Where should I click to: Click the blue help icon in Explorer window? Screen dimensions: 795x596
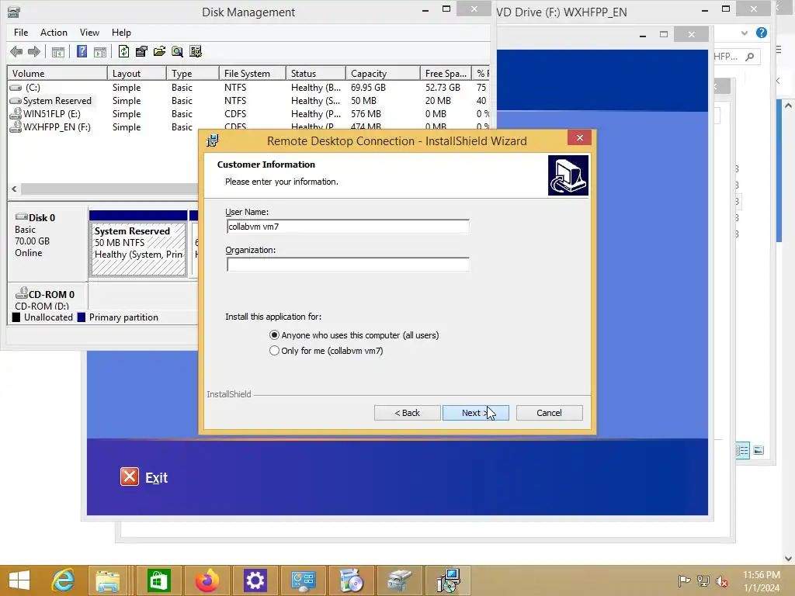761,33
